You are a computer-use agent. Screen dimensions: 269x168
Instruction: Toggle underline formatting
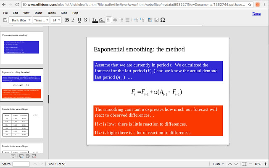[79, 20]
